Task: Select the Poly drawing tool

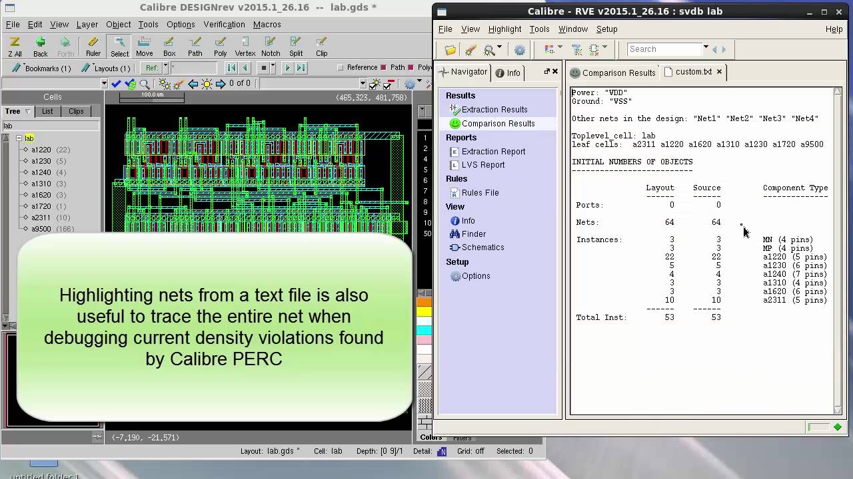Action: coord(220,47)
